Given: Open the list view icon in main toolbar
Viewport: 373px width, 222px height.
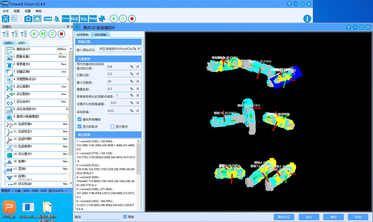Looking at the screenshot, I should click(x=14, y=19).
